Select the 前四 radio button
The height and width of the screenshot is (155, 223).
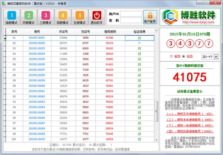171,56
